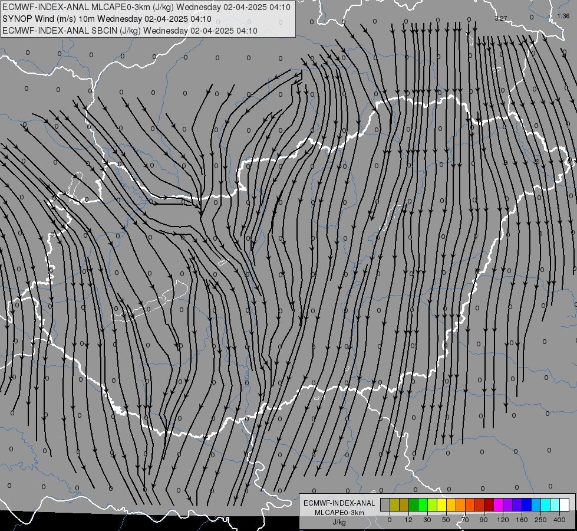
Task: Select the legend scale value 70
Action: pos(465,520)
